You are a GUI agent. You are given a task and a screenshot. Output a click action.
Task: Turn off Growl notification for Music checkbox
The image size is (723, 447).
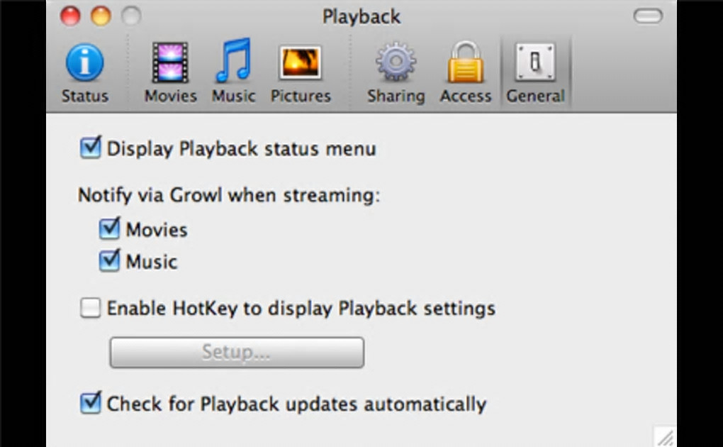(x=109, y=261)
